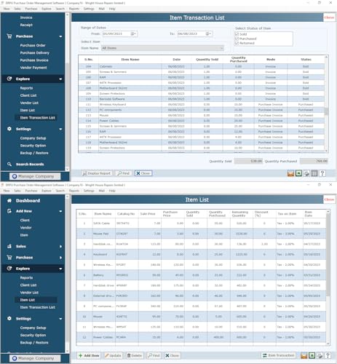Click the orange save icon in Item List window toolbar
Image resolution: width=337 pixels, height=364 pixels.
point(304,355)
